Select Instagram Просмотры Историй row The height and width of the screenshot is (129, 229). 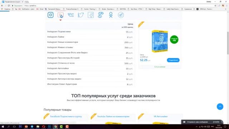[x=90, y=58]
